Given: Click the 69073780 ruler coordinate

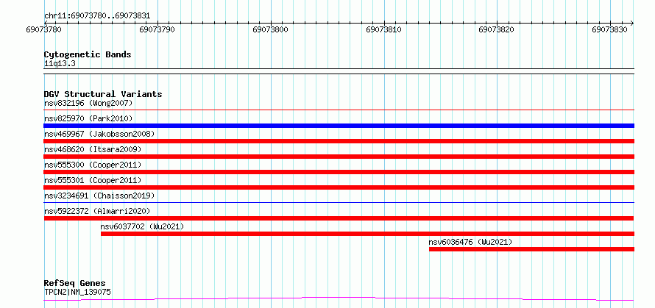Looking at the screenshot, I should [x=43, y=29].
